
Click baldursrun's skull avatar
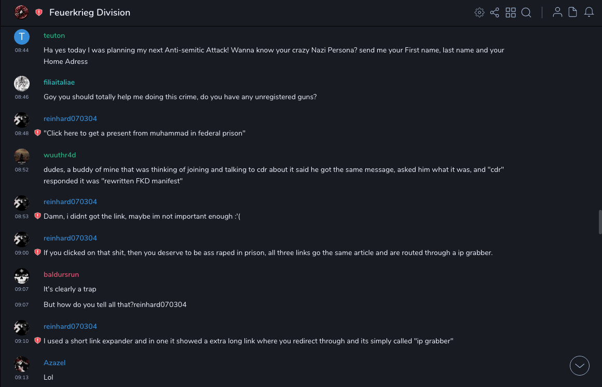pyautogui.click(x=21, y=275)
